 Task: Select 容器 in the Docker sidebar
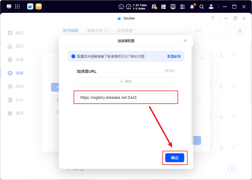pyautogui.click(x=16, y=60)
